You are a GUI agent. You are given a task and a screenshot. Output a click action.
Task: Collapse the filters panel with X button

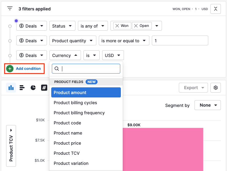point(216,9)
